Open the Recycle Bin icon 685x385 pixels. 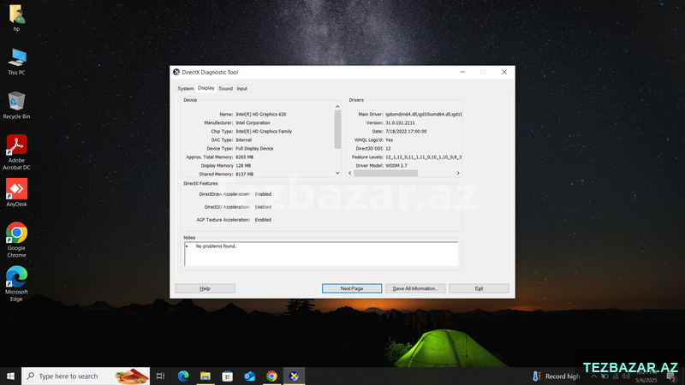(x=16, y=105)
